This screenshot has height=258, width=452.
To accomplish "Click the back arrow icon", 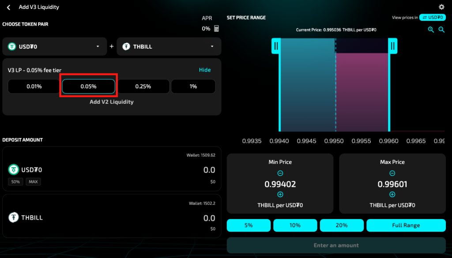I will pyautogui.click(x=8, y=8).
